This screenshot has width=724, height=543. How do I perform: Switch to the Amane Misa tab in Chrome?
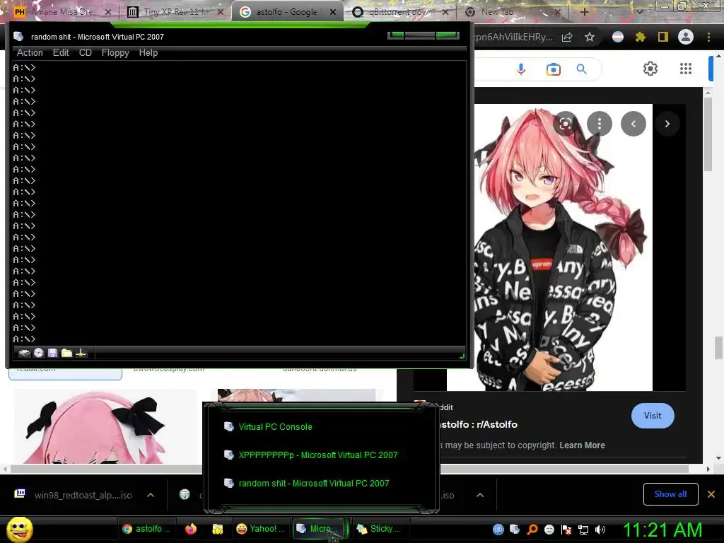point(62,12)
